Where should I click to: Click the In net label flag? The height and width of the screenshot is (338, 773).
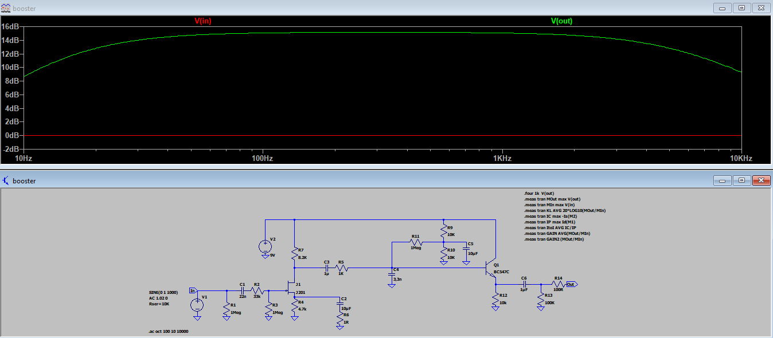[x=193, y=290]
